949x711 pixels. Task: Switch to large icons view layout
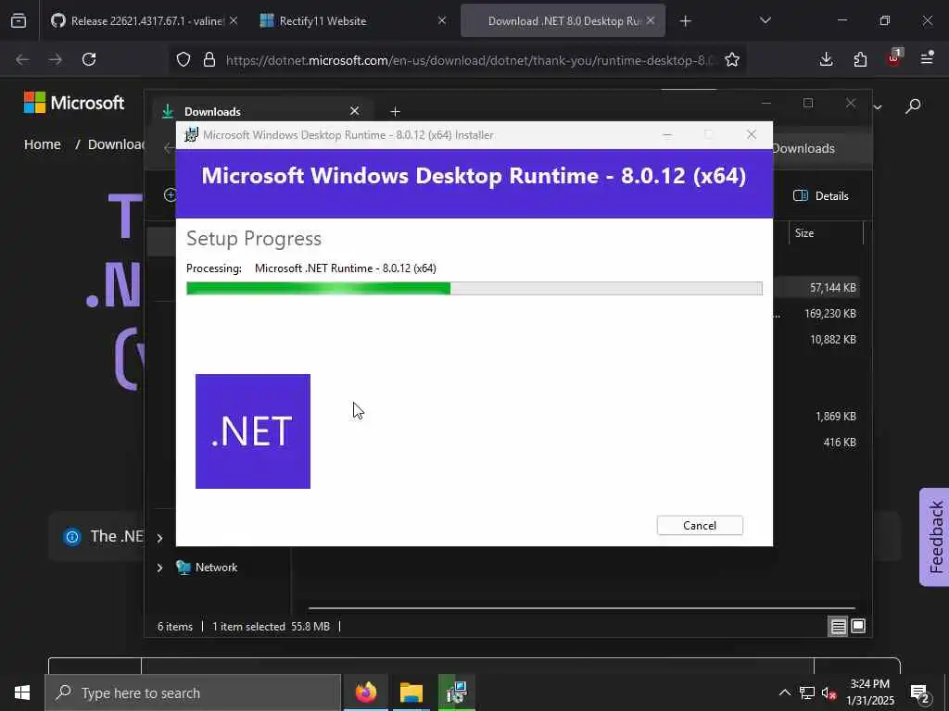click(858, 627)
